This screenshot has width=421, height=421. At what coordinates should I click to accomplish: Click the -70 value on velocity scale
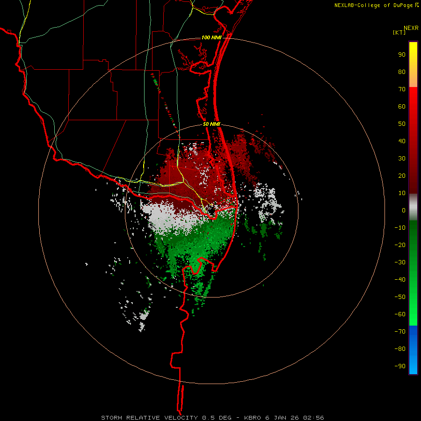[400, 332]
